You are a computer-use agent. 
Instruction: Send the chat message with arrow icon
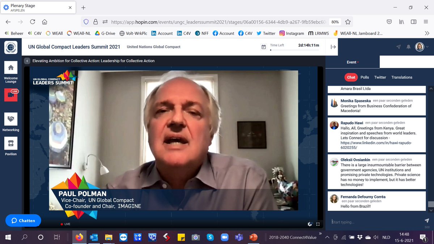coord(426,221)
